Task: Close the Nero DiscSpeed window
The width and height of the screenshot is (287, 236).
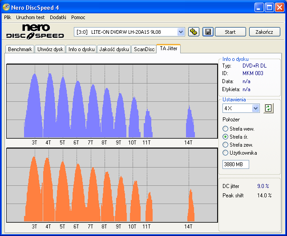Action: (x=280, y=8)
